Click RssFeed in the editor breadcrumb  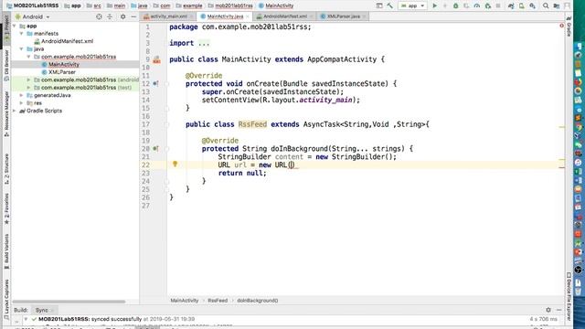pos(218,301)
